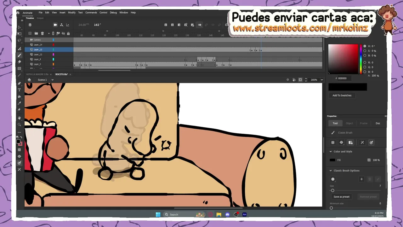
Task: Switch to the Doc properties tab
Action: tap(378, 123)
